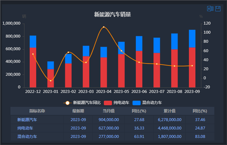
Task: Click the 2023-01 lowest line point
Action: 51,81
